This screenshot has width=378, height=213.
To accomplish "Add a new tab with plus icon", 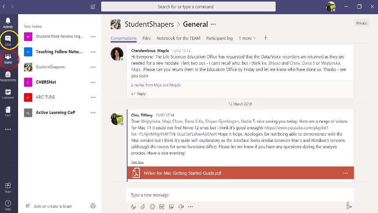I will [265, 38].
